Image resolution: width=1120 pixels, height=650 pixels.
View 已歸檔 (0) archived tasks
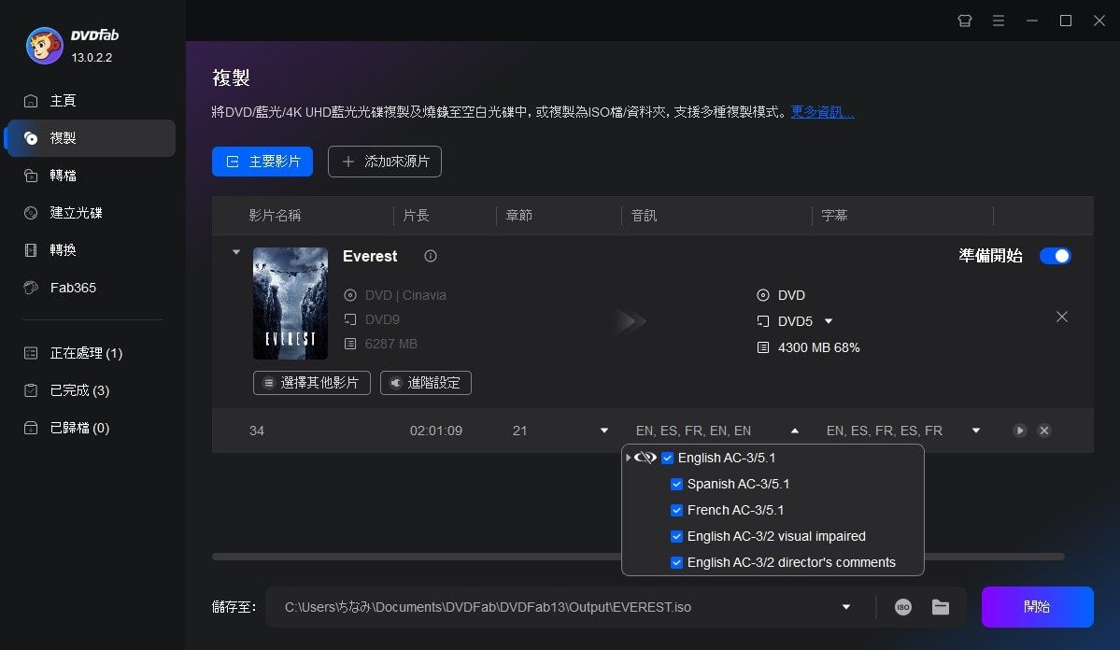pos(90,427)
